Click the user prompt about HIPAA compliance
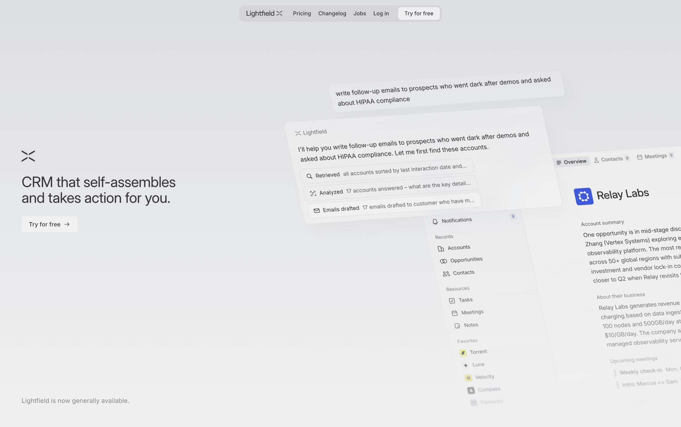Viewport: 681px width, 427px height. 447,91
